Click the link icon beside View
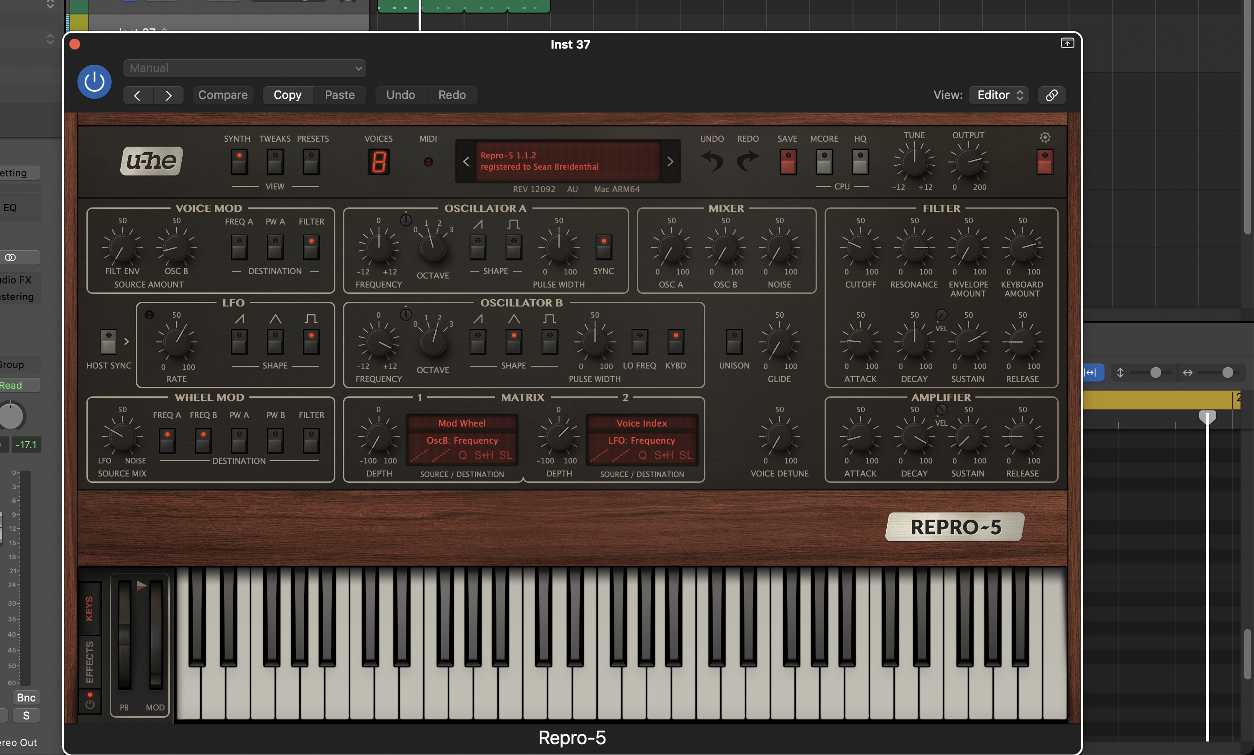The image size is (1254, 755). 1051,95
